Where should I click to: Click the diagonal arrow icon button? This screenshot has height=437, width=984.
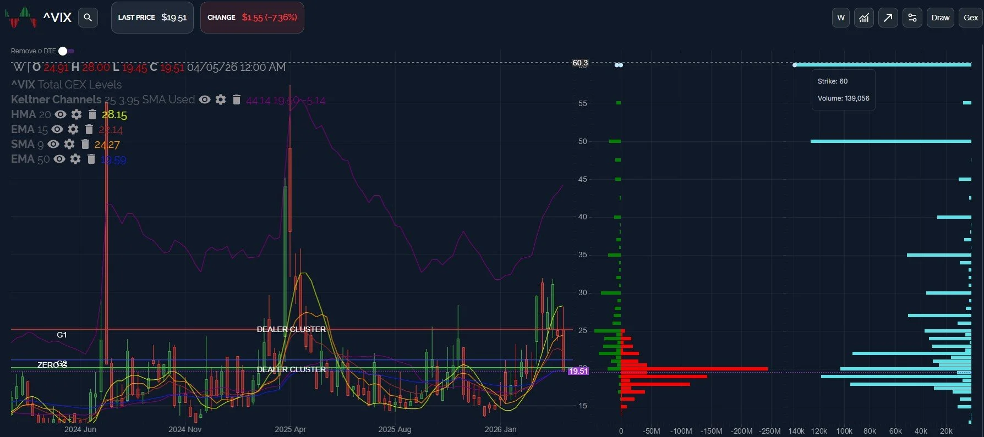pyautogui.click(x=888, y=18)
